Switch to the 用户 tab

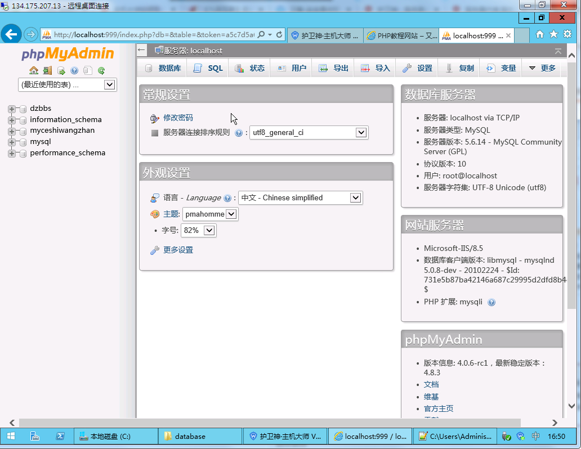(292, 68)
